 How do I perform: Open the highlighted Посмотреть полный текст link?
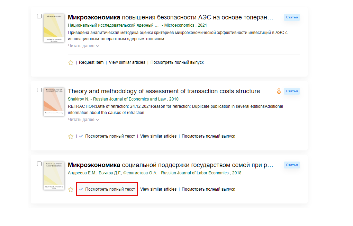110,189
